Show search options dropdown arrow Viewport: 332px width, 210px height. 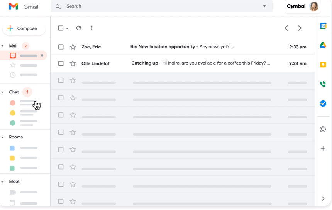(264, 6)
